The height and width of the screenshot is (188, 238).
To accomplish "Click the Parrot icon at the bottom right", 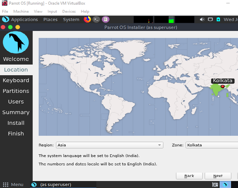I will tap(225, 185).
